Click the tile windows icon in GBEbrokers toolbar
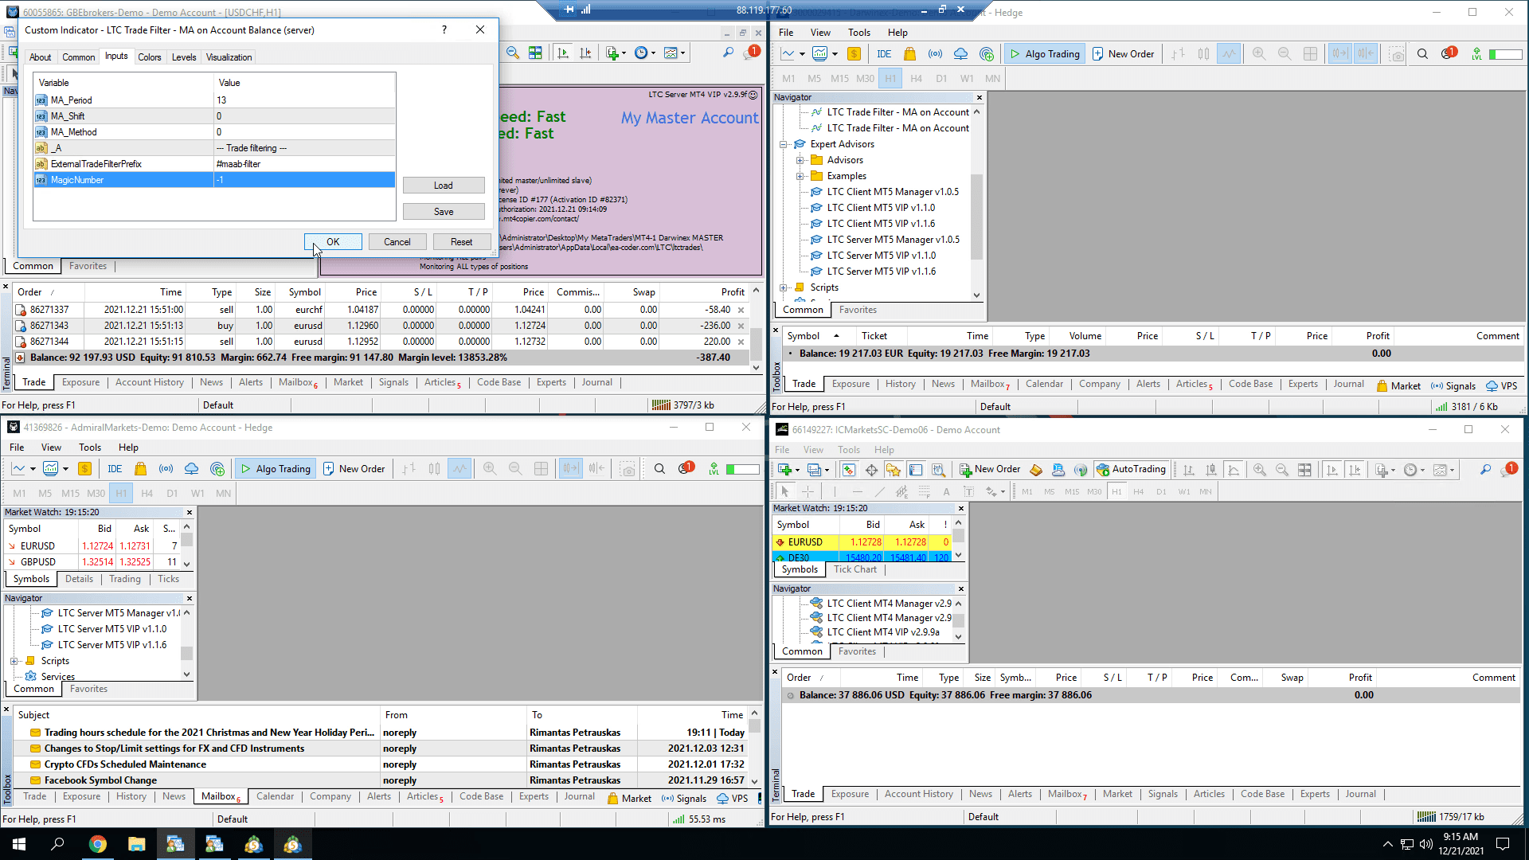Screen dimensions: 1529x860 (x=535, y=53)
